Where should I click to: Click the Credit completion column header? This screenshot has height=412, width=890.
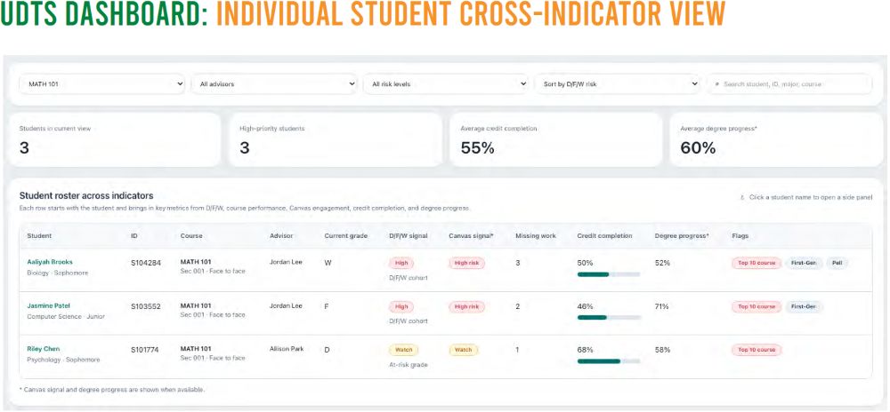604,235
